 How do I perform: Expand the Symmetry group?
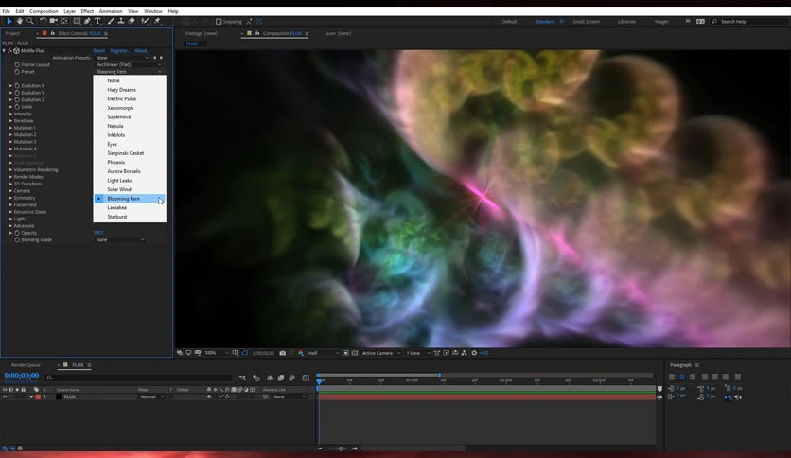pos(10,198)
